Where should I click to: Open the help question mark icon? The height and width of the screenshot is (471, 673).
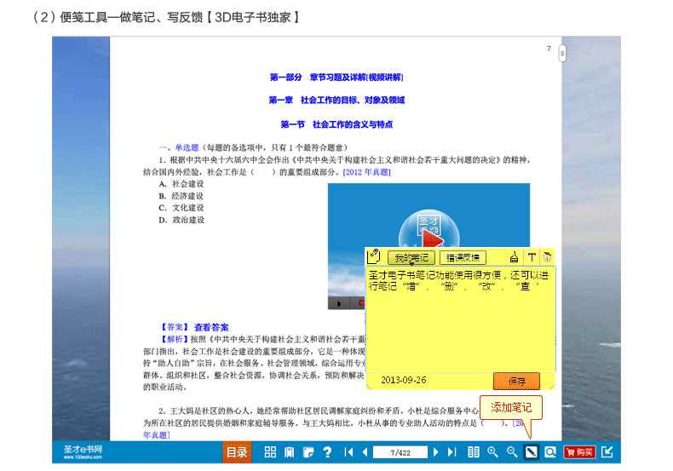(327, 452)
